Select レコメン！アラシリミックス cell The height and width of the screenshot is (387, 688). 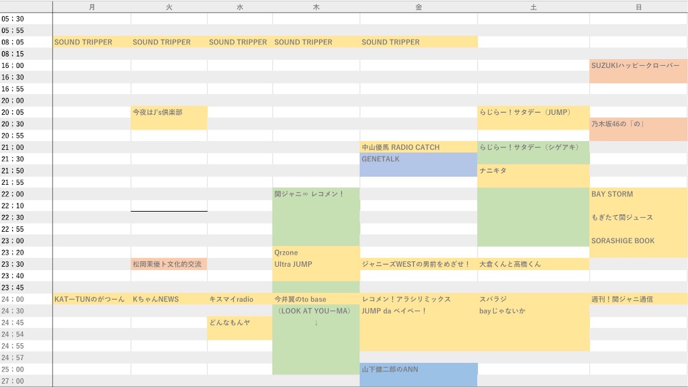tap(419, 299)
